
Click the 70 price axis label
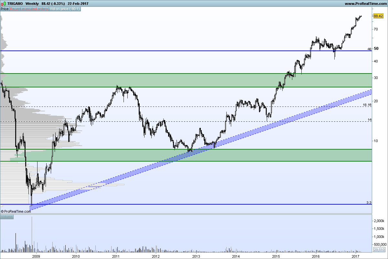375,29
